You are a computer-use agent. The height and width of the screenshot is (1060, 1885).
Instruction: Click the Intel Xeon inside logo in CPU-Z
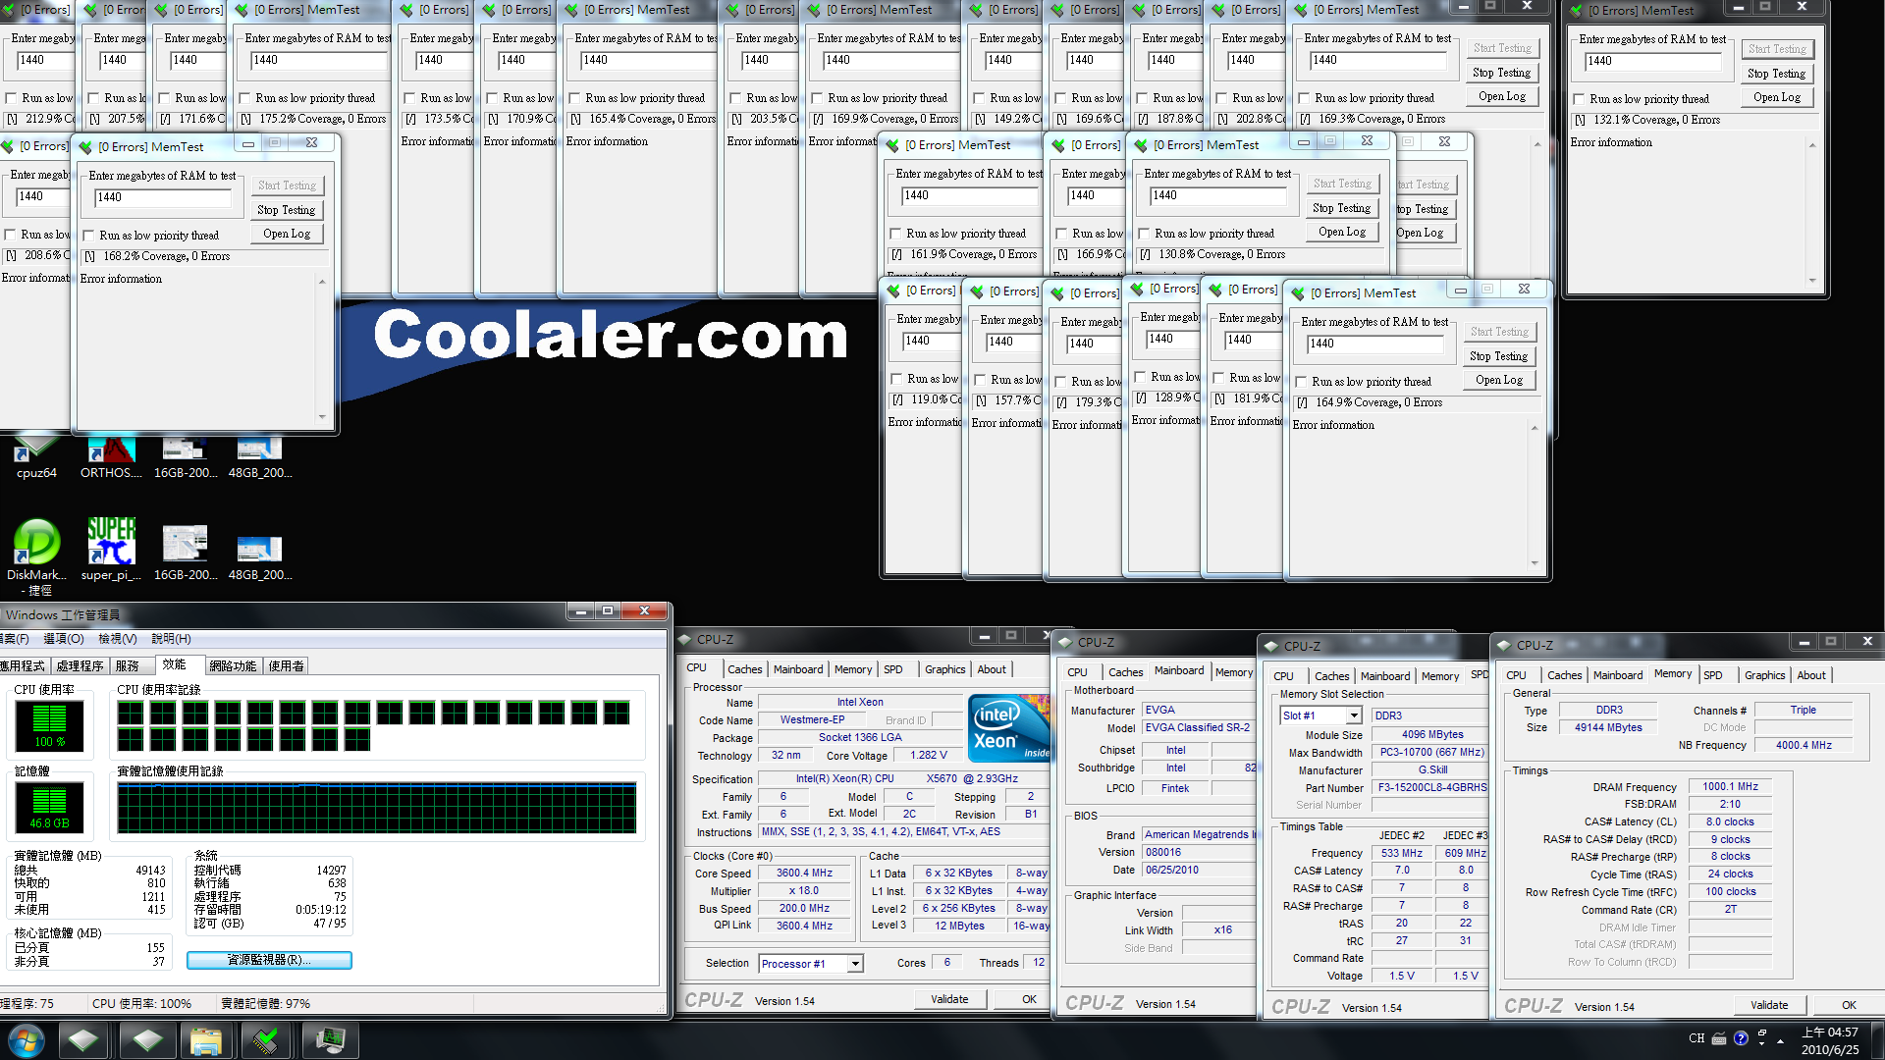click(1008, 727)
